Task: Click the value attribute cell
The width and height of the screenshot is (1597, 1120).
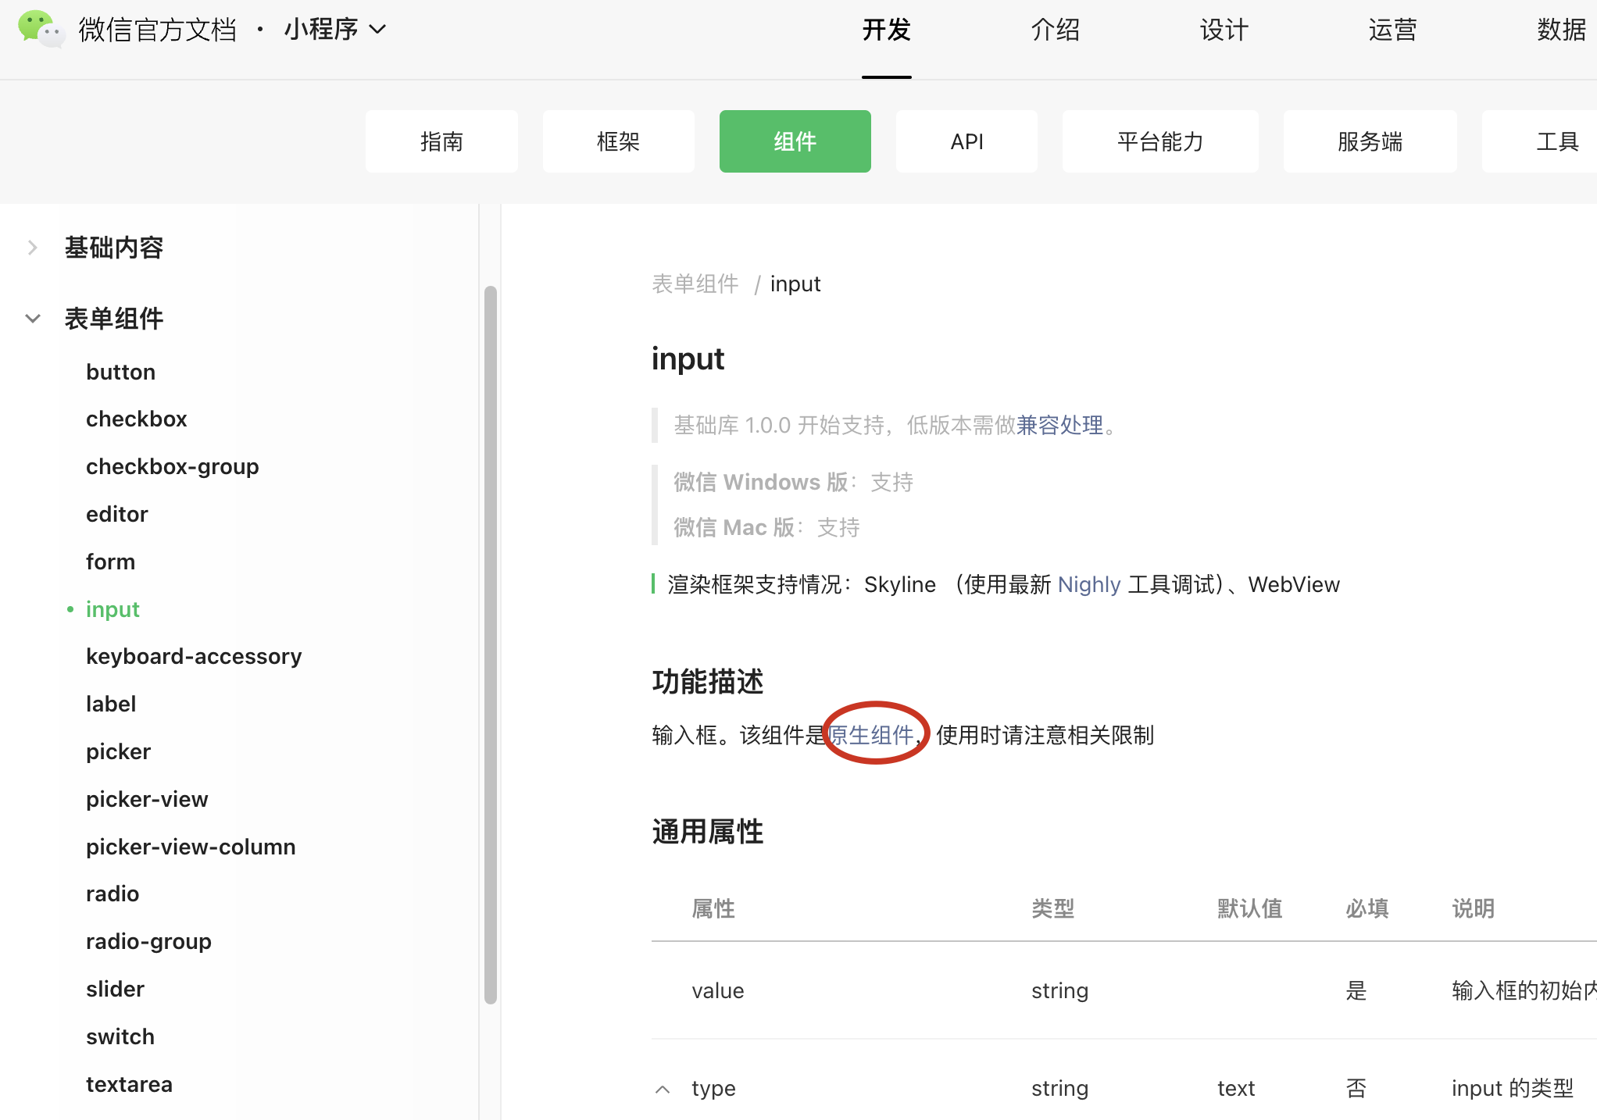Action: point(718,991)
